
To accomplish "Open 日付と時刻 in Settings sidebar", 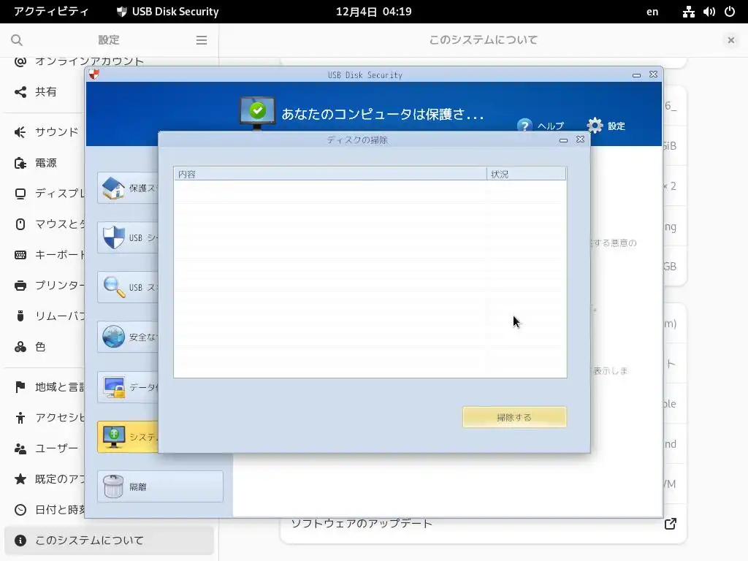I will click(x=45, y=509).
